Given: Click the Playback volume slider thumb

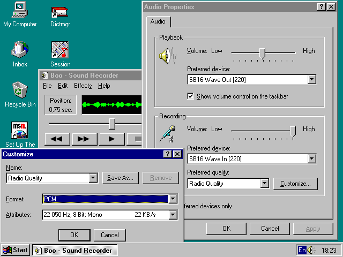Looking at the screenshot, I should tap(262, 52).
